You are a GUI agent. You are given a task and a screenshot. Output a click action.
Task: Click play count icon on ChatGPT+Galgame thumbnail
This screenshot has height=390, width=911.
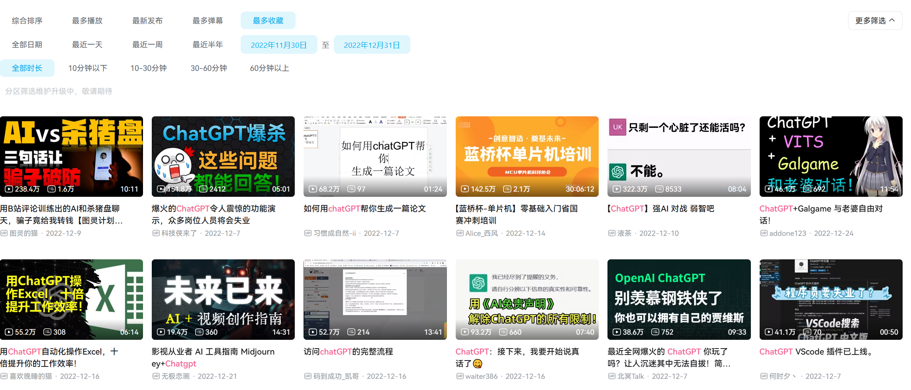tap(769, 189)
